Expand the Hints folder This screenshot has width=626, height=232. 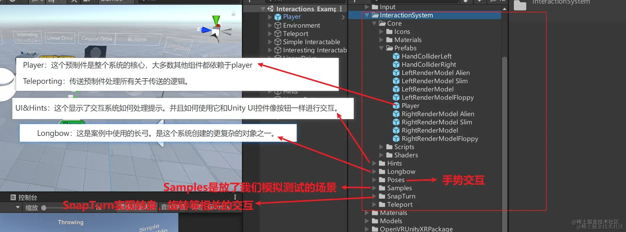[374, 163]
